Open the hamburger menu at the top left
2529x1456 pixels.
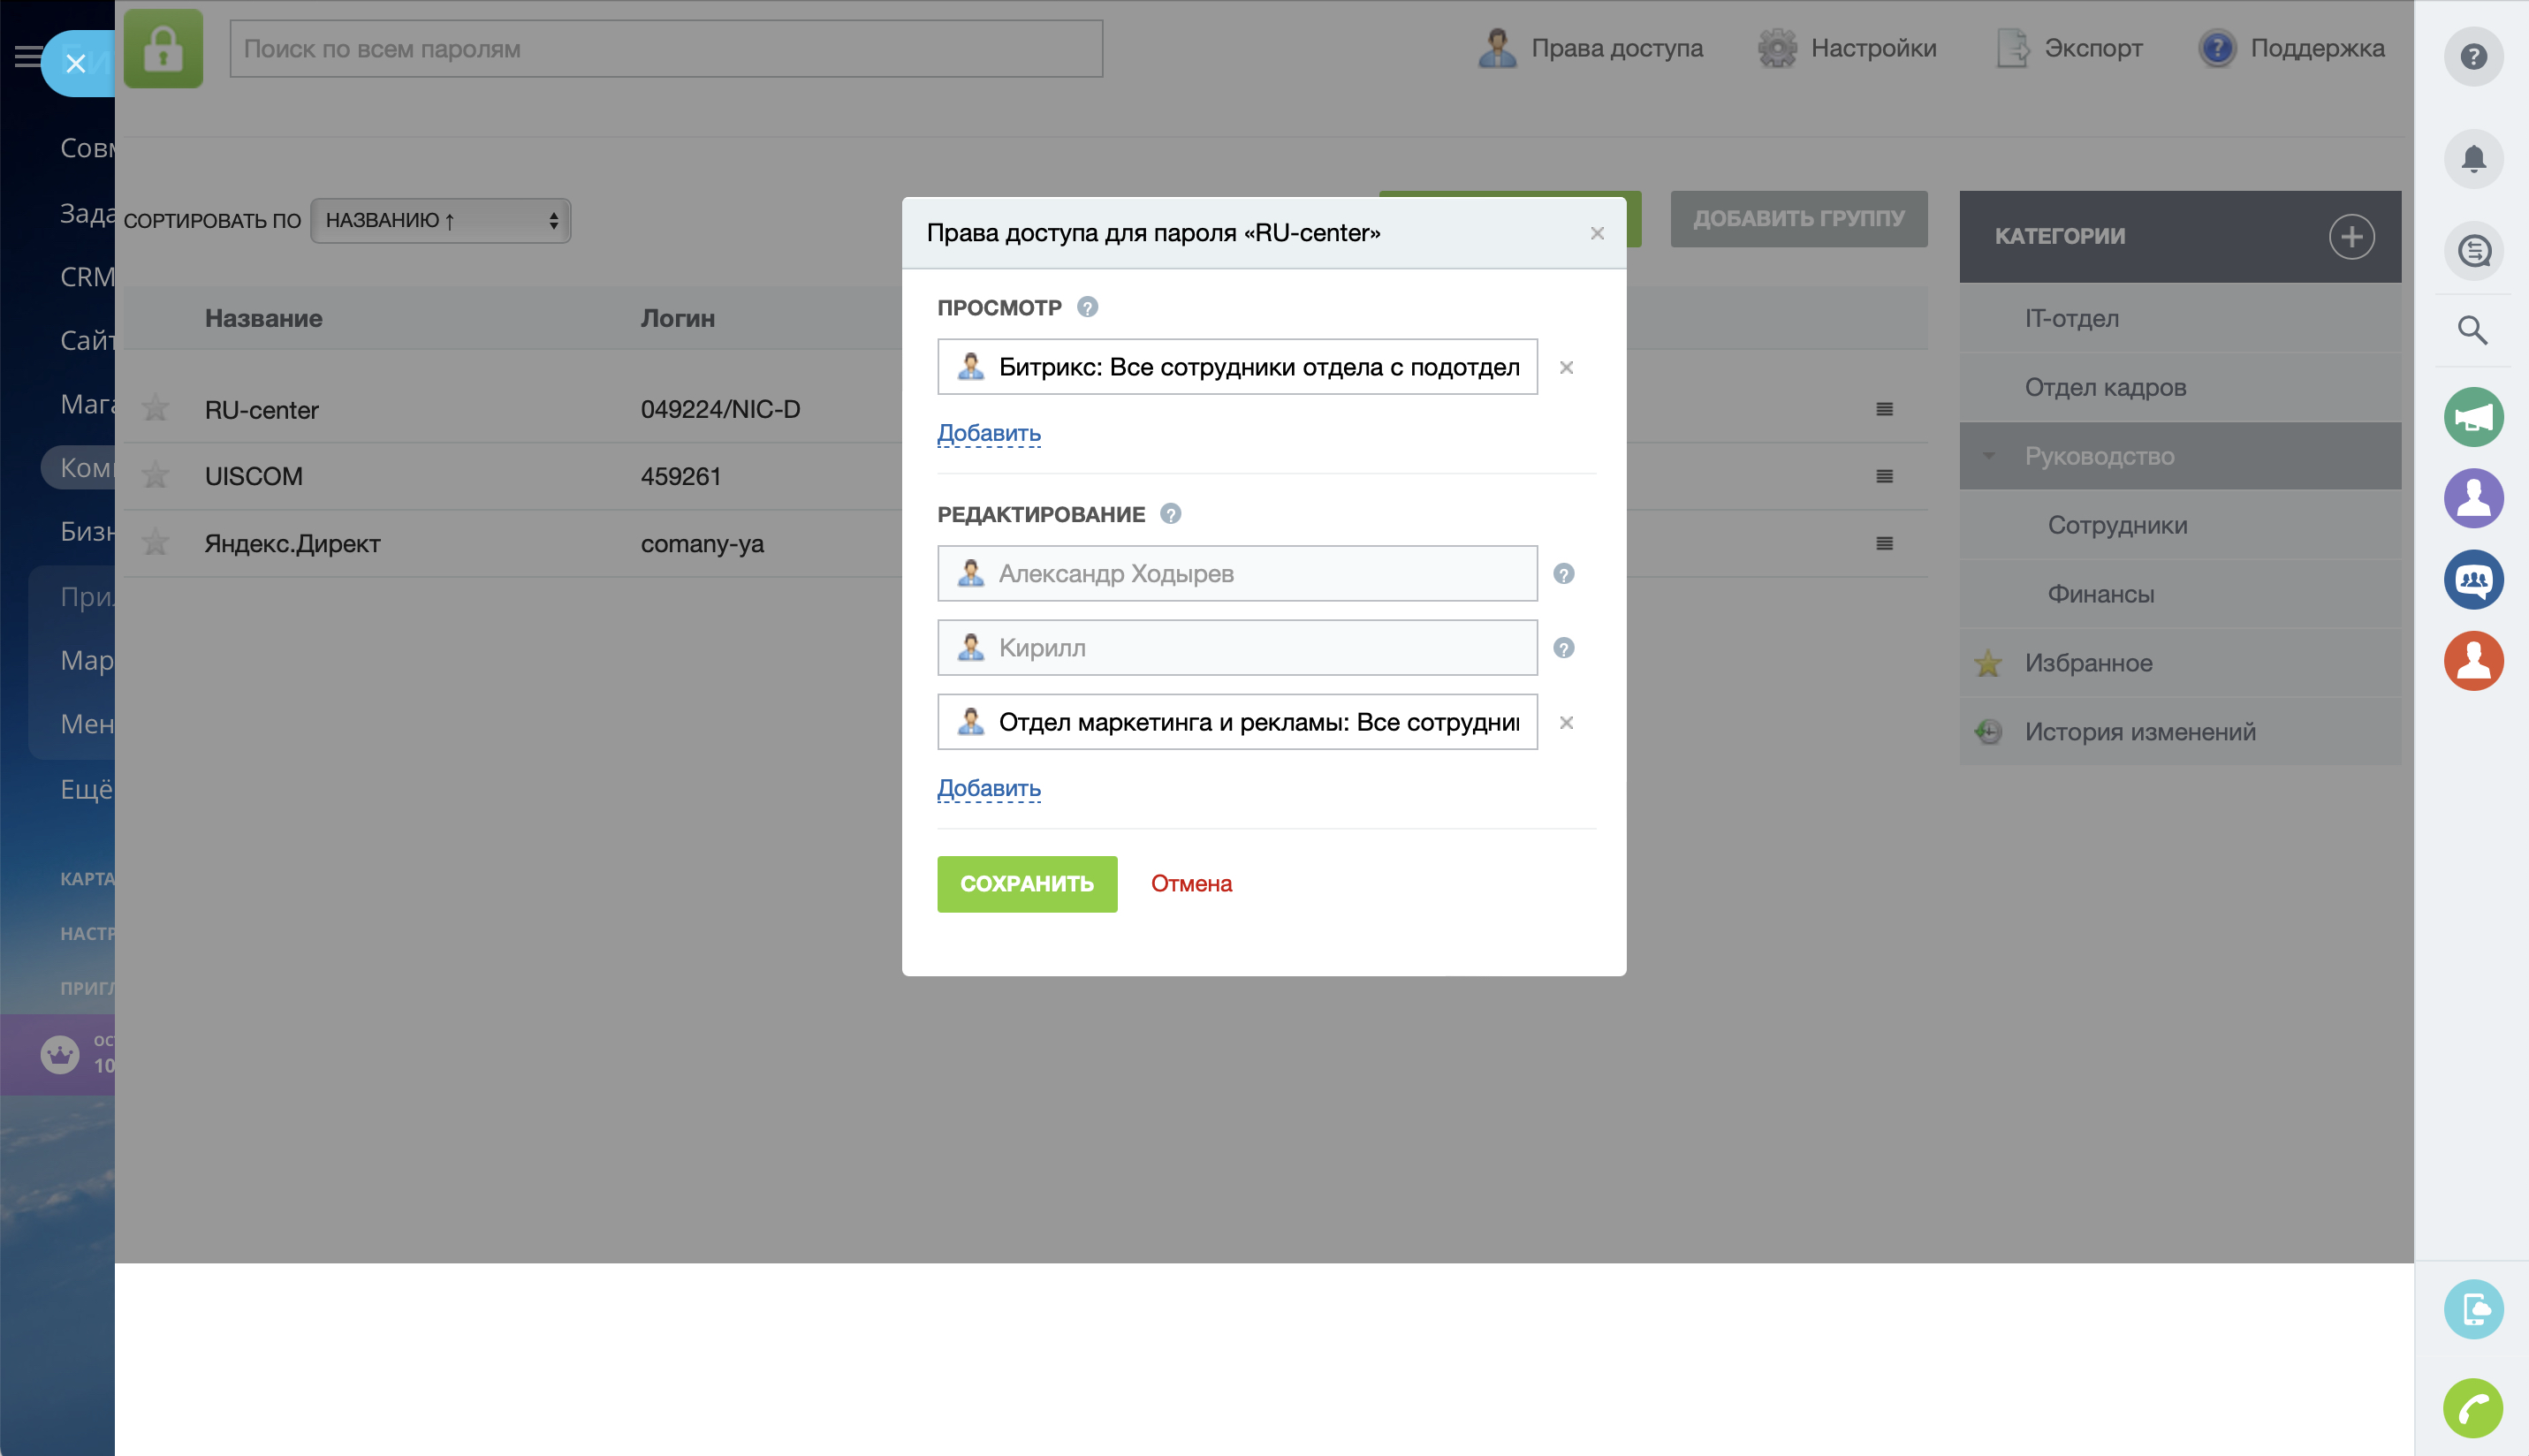[26, 57]
